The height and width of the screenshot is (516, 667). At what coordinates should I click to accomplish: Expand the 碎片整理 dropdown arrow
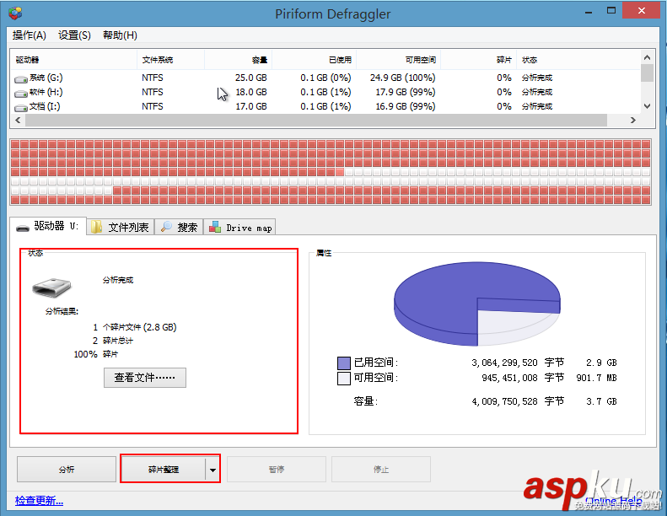point(212,470)
